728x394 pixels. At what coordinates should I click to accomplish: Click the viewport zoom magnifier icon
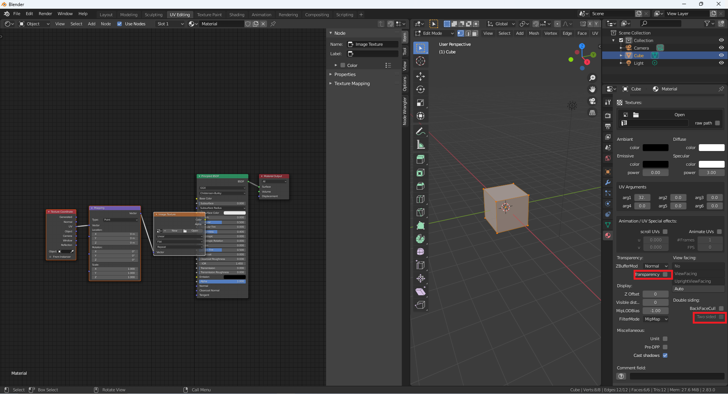click(x=592, y=78)
